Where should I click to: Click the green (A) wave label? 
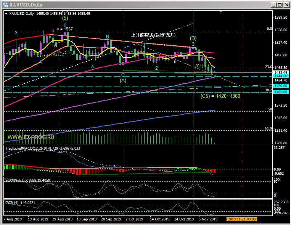coord(123,80)
